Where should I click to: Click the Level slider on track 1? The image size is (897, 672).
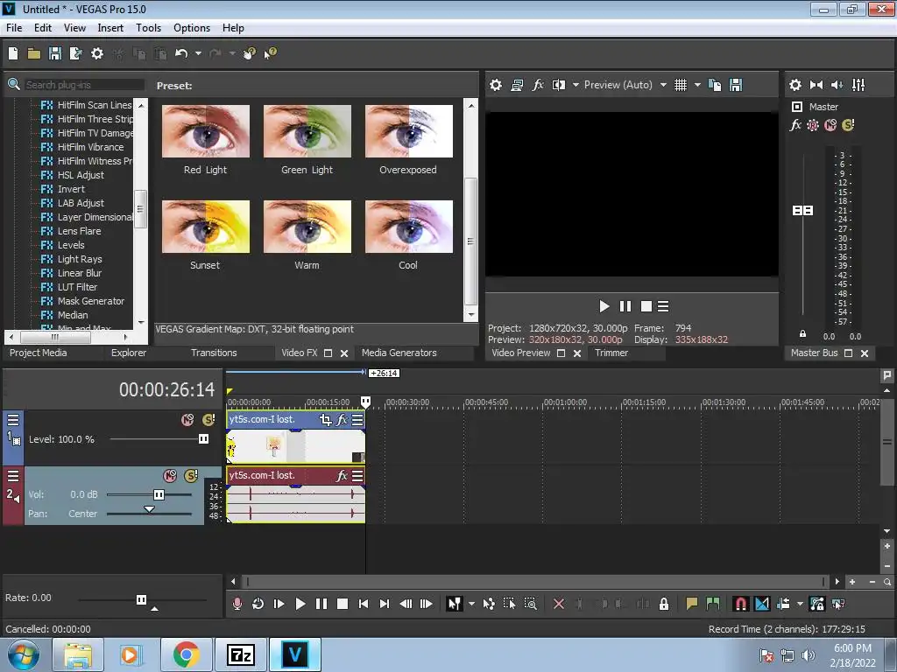point(203,439)
